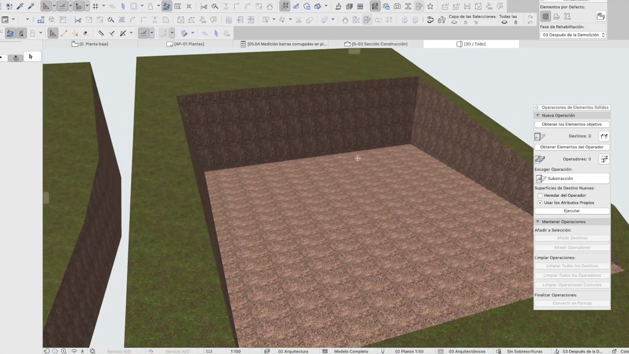Viewport: 629px width, 354px height.
Task: Open the 02 Arquitectura layer combination dropdown
Action: click(x=293, y=351)
